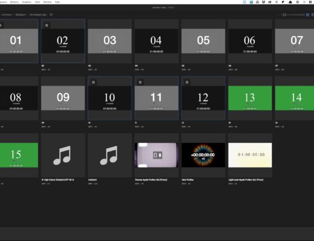Click the bell-shaped menu bar icon
This screenshot has width=314, height=241.
290,2
